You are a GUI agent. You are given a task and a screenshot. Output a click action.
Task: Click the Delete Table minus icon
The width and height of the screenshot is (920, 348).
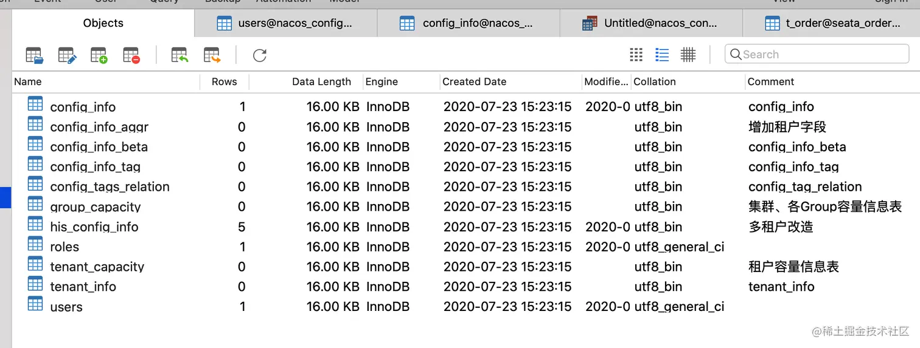point(131,55)
